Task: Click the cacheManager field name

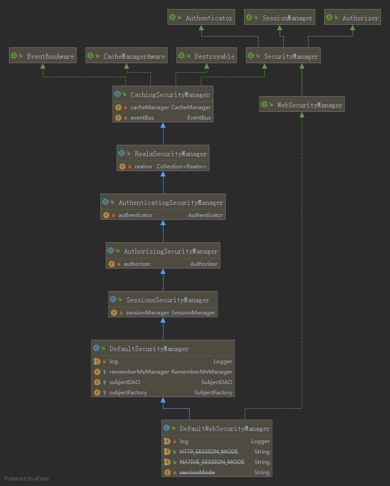Action: pyautogui.click(x=150, y=107)
